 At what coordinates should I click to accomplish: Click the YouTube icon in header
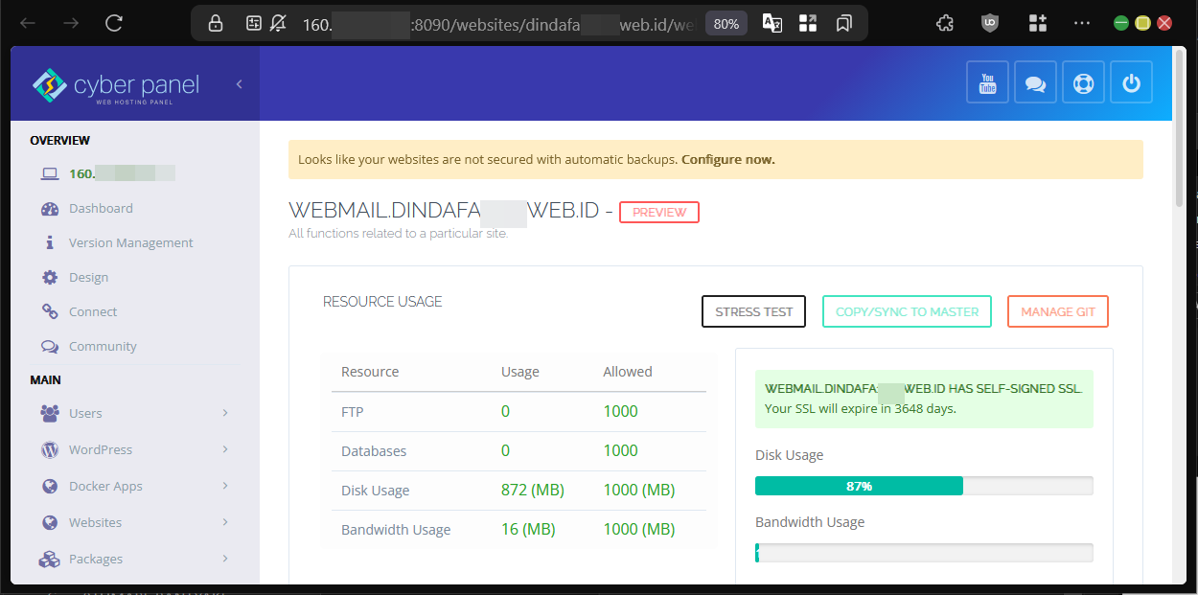987,82
